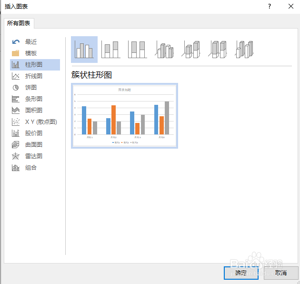Select 组合 category label
Viewport: 300px width, 284px height.
pos(31,168)
